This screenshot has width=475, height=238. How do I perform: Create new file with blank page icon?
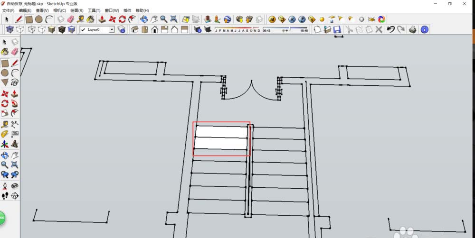(317, 29)
